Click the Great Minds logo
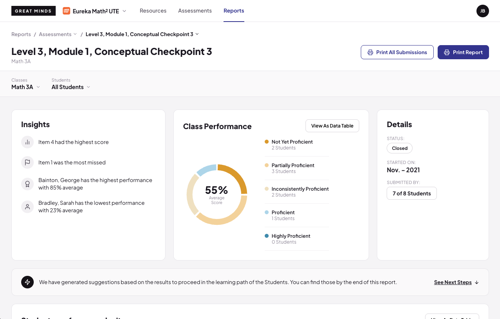Screen dimensions: 500x319 pos(33,11)
